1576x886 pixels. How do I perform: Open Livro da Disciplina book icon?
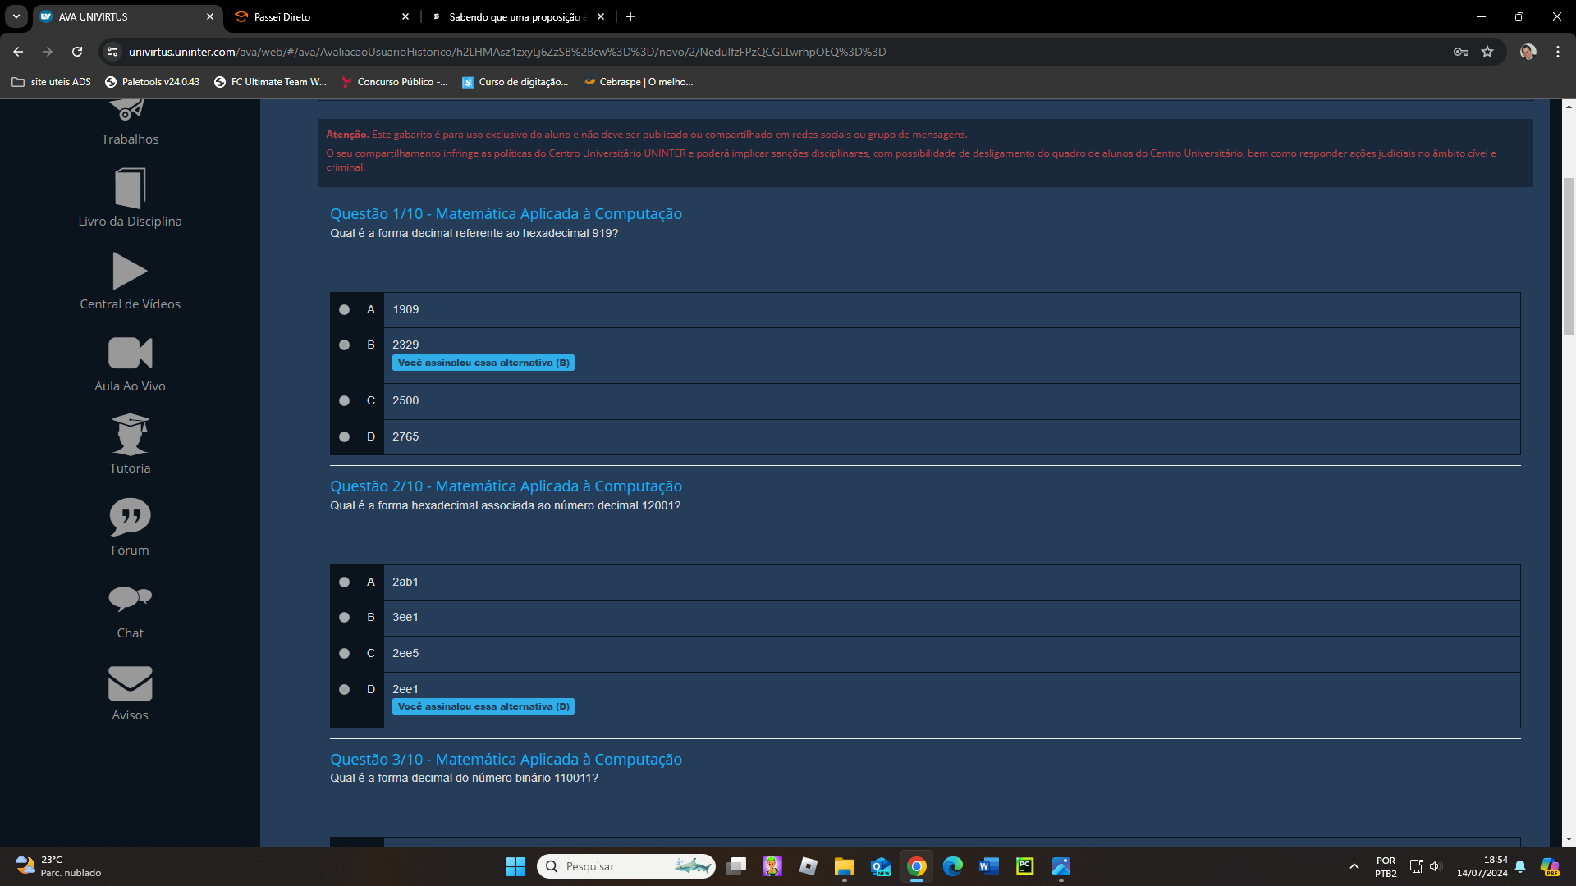pos(130,189)
